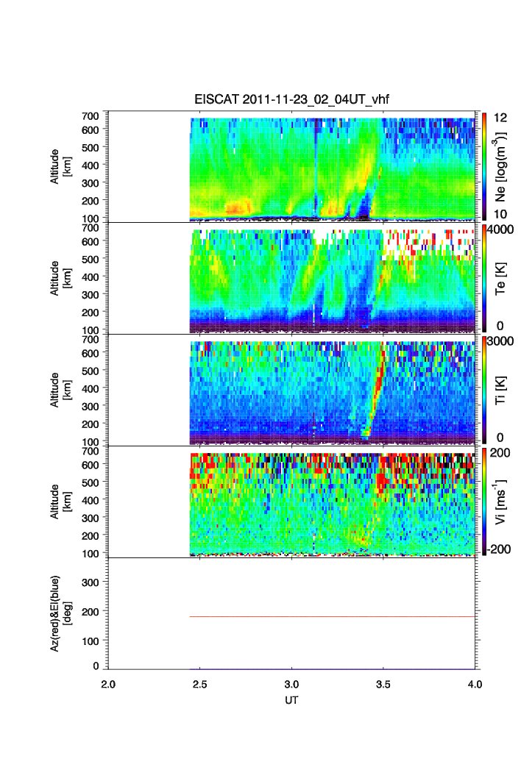Click the Altitude [km] label of Ne panel
Screen dimensions: 521x781
pos(60,166)
